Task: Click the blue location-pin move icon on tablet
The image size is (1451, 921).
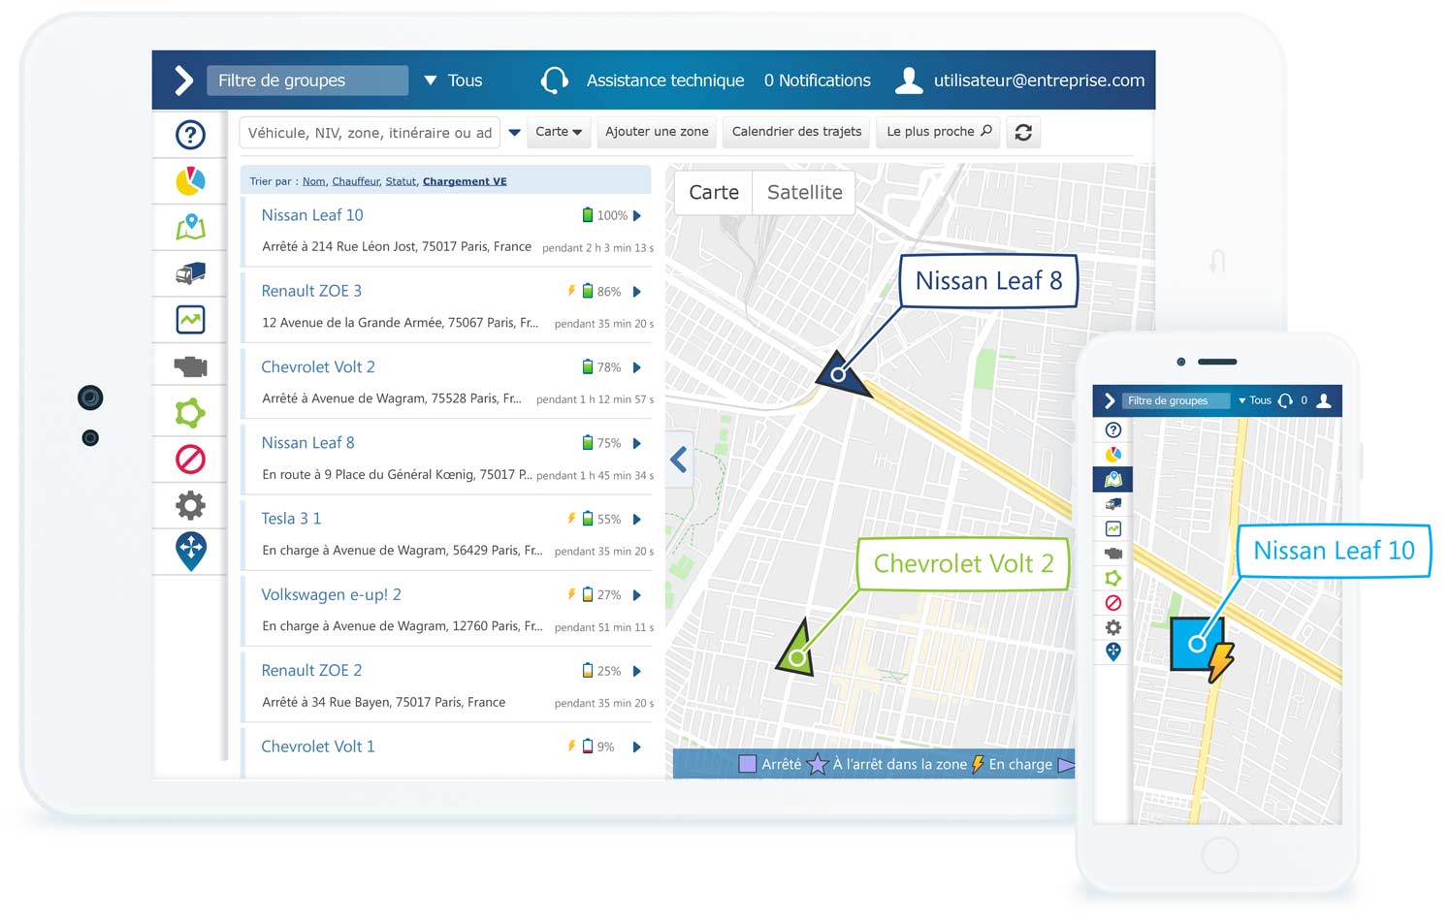Action: 190,551
